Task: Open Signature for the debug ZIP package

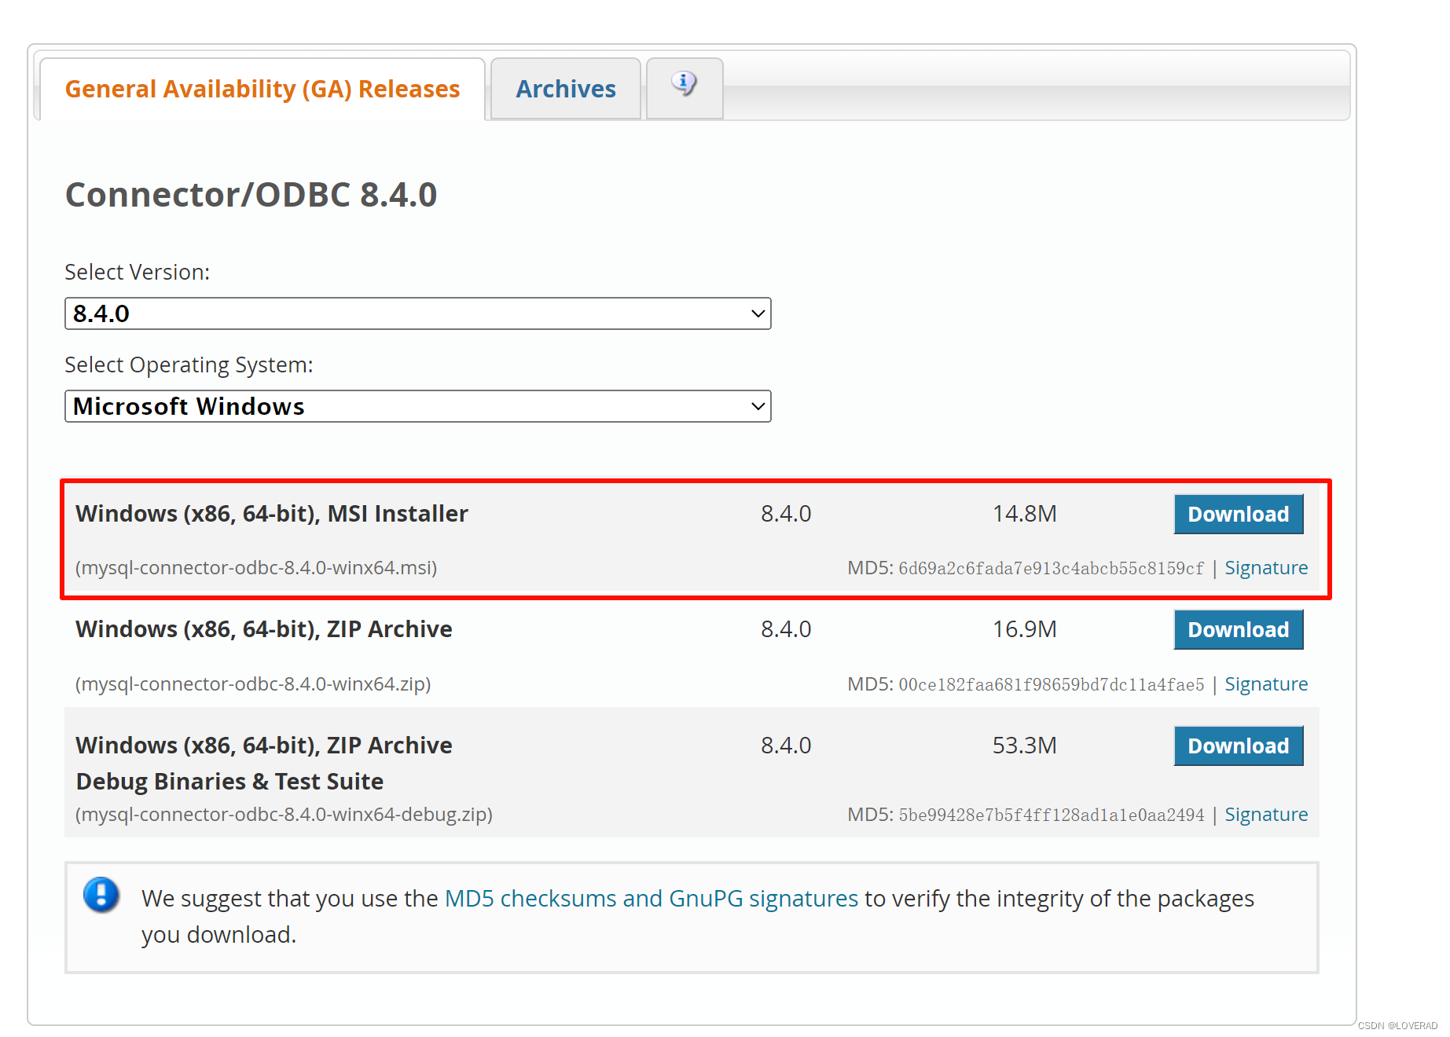Action: 1266,815
